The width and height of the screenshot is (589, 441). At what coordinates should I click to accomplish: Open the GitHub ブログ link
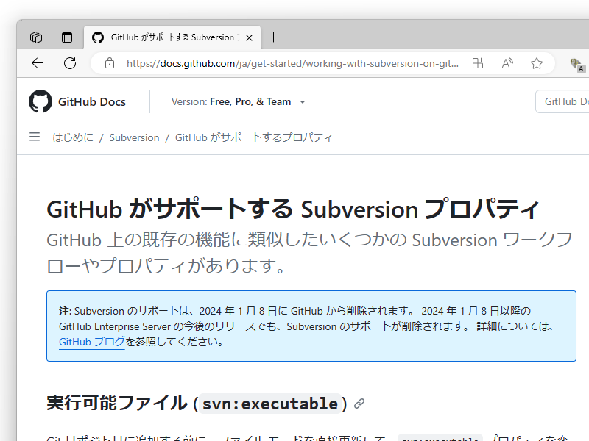coord(91,343)
